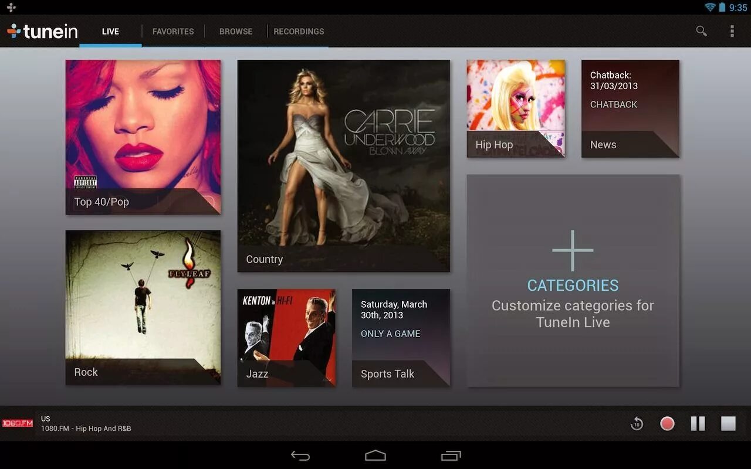This screenshot has width=751, height=469.
Task: Tap the '1080.FM - Hip Hop And R&B' text
Action: pos(86,429)
